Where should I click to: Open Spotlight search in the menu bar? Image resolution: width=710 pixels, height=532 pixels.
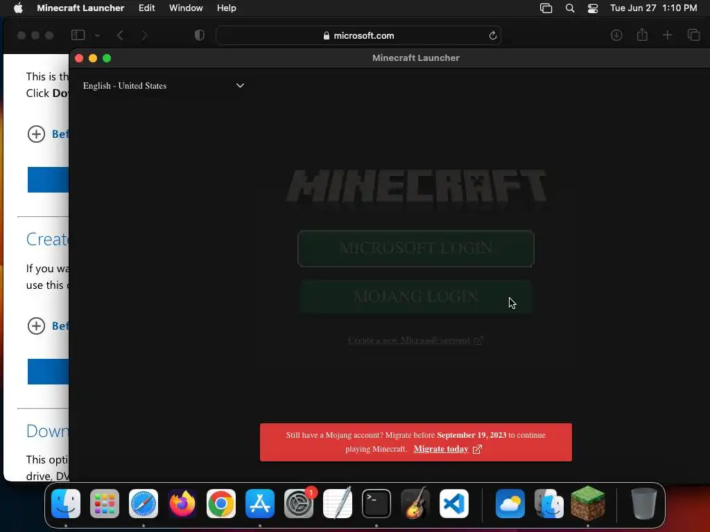click(570, 8)
